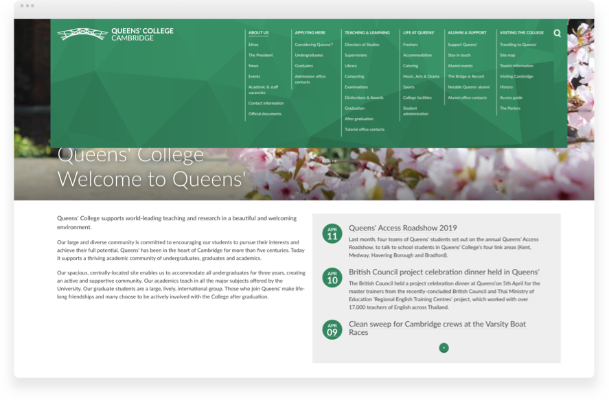
Task: Open Directors of Studies link
Action: click(362, 45)
